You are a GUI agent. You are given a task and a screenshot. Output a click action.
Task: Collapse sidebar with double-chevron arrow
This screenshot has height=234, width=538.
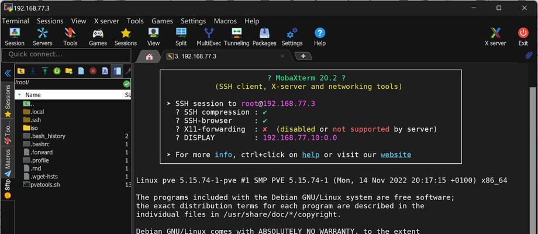[8, 73]
